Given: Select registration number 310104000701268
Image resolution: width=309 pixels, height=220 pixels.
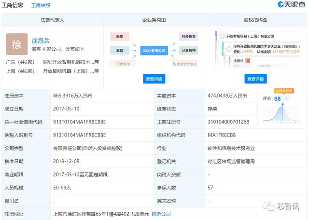Looking at the screenshot, I should tap(228, 122).
